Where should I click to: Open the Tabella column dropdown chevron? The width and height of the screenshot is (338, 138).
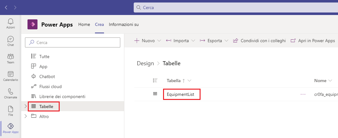(190, 81)
